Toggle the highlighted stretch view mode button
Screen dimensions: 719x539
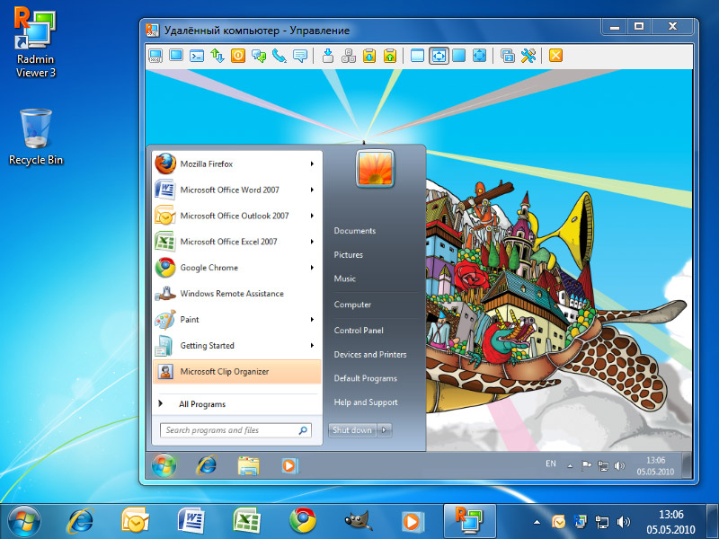tap(439, 56)
